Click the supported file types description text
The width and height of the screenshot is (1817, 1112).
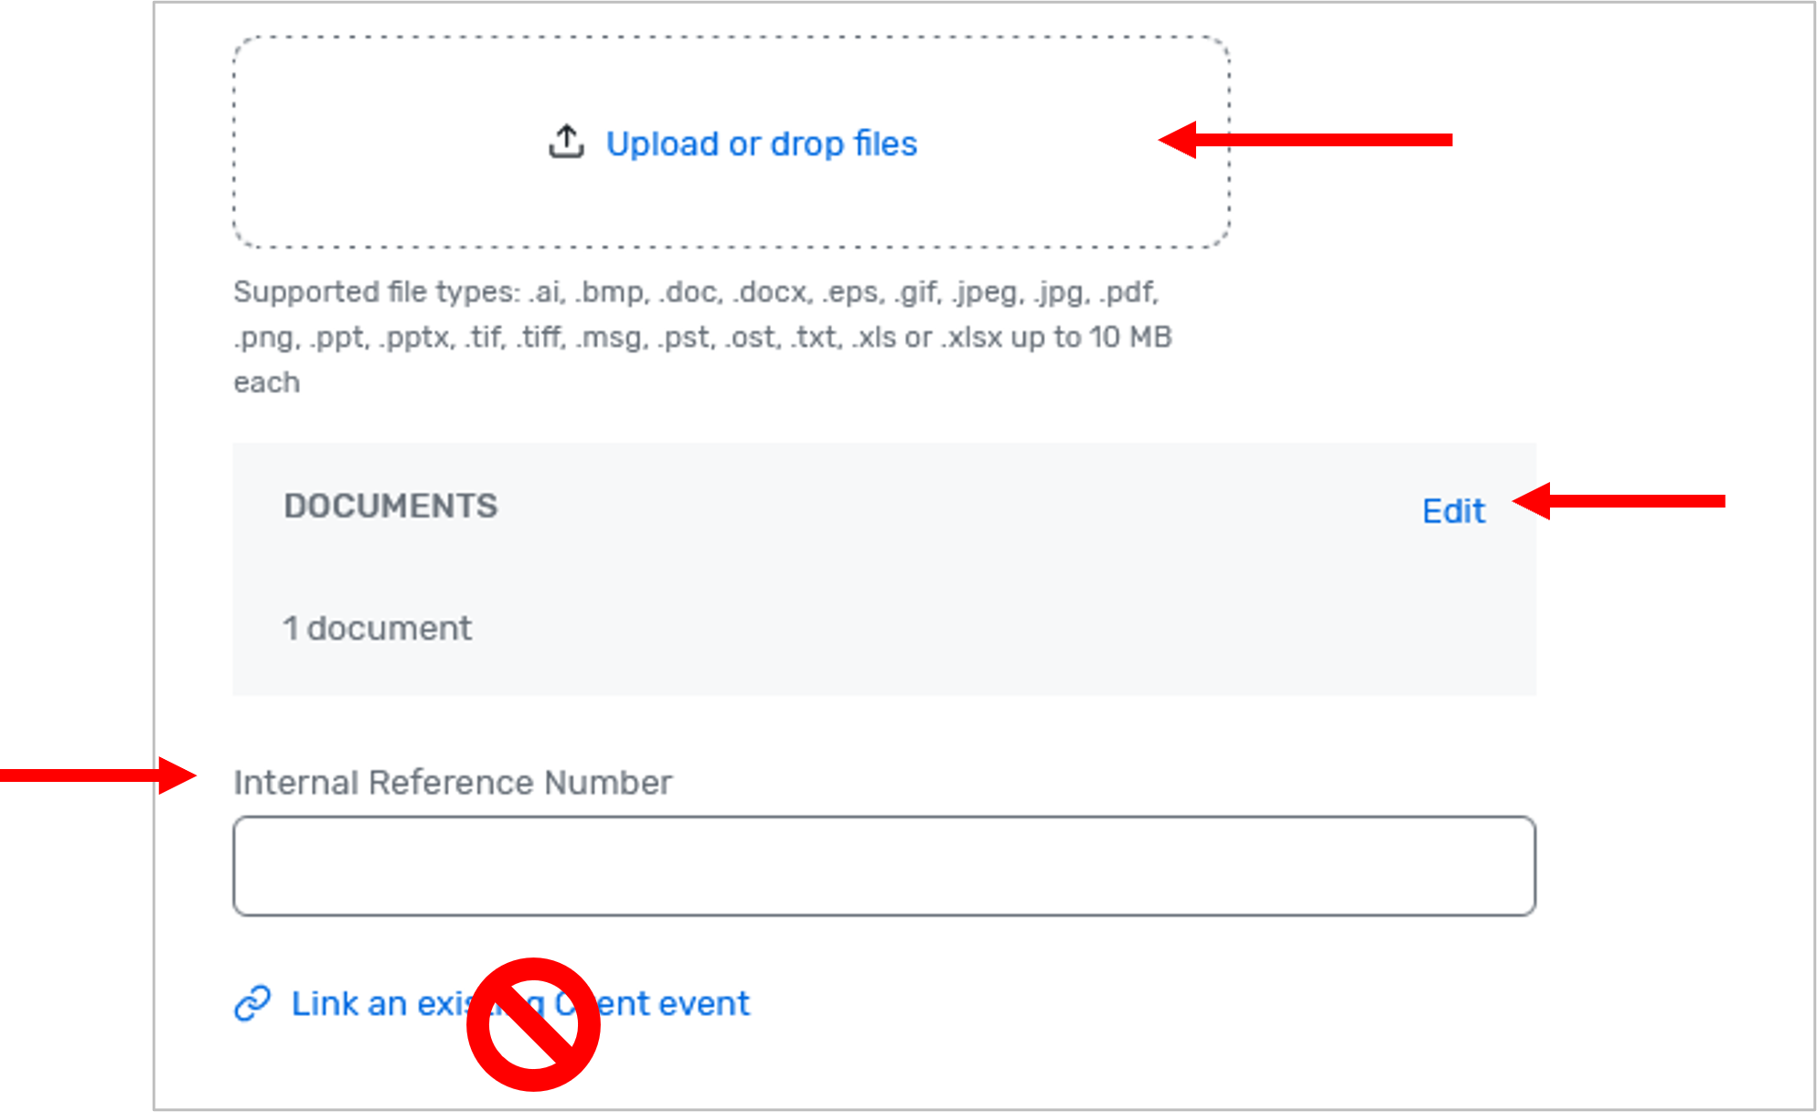click(704, 336)
